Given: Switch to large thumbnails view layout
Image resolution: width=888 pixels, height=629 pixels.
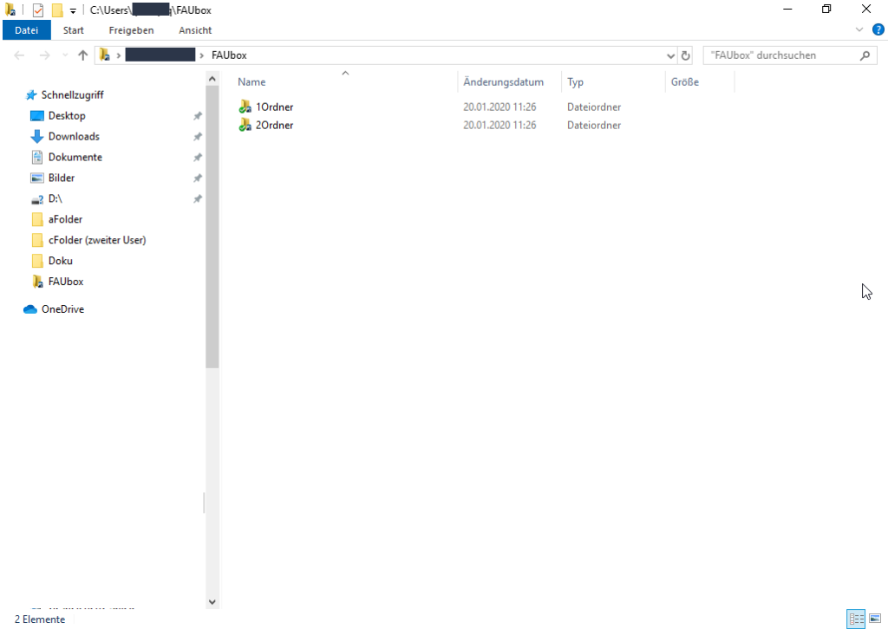Looking at the screenshot, I should click(875, 619).
